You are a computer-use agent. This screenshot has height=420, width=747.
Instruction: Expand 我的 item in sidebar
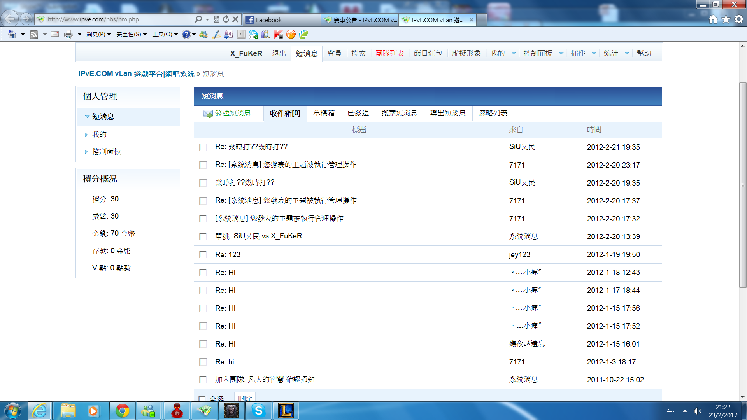99,135
